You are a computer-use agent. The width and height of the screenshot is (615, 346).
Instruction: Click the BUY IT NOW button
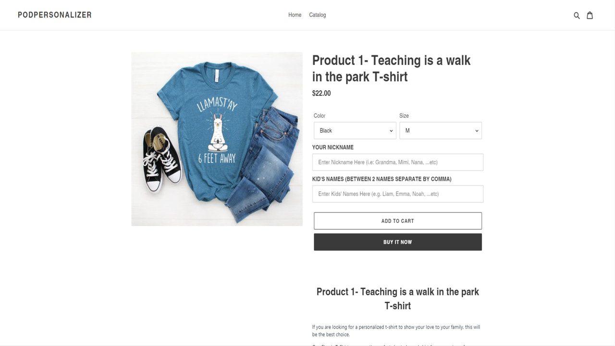[x=397, y=242]
